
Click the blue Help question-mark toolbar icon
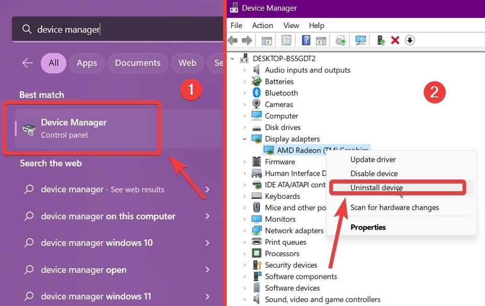(x=306, y=40)
